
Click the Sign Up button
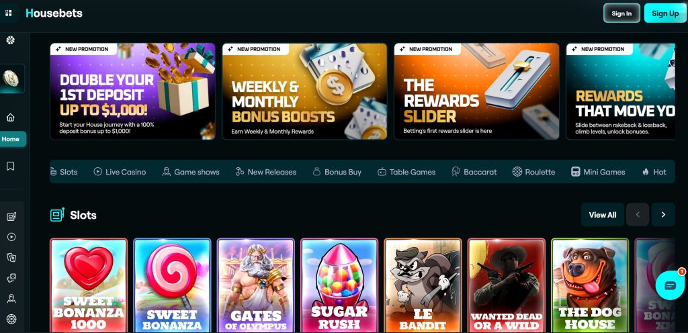point(665,13)
